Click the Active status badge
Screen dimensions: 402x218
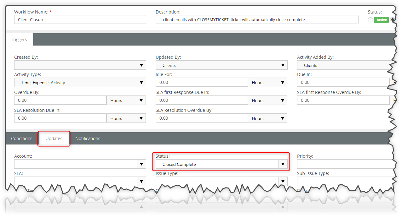(x=381, y=19)
